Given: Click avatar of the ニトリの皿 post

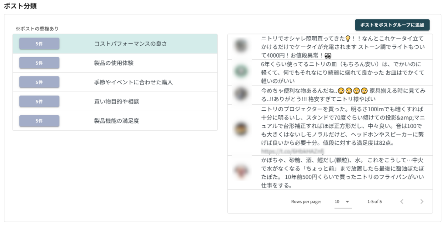Looking at the screenshot, I should (241, 71).
